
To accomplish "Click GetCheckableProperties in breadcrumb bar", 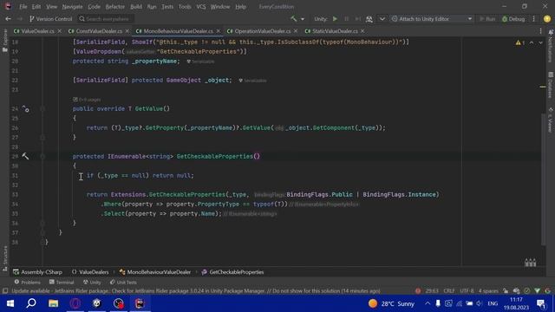I will pos(233,272).
